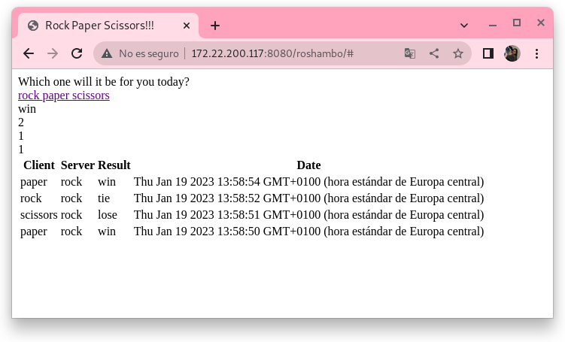This screenshot has width=565, height=342.
Task: Toggle the browser side panel
Action: click(488, 53)
